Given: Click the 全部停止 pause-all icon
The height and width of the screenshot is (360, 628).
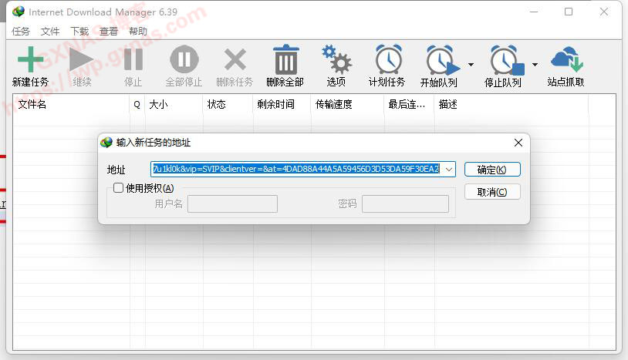Looking at the screenshot, I should click(x=184, y=60).
